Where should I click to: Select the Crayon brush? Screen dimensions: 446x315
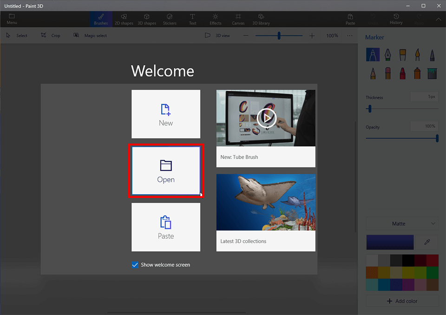point(402,73)
